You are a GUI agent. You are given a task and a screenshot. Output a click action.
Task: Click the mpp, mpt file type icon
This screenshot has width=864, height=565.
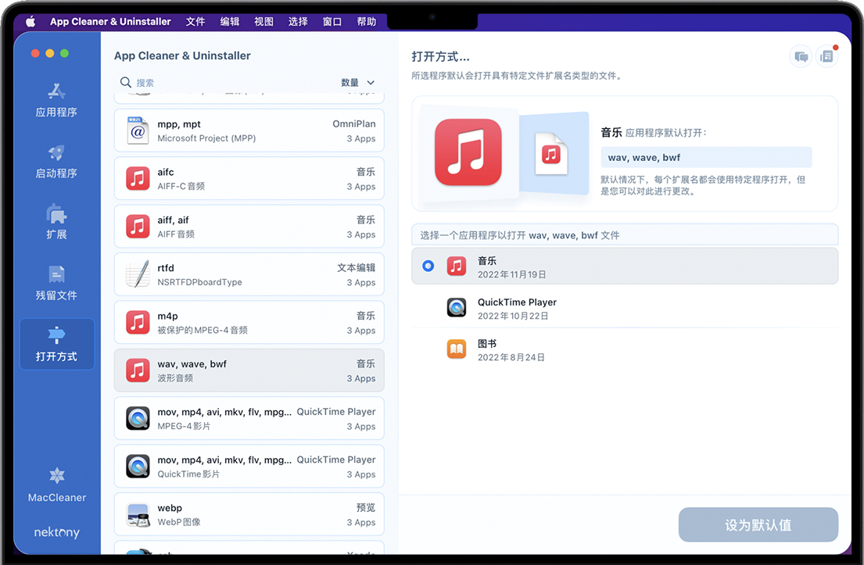click(138, 131)
